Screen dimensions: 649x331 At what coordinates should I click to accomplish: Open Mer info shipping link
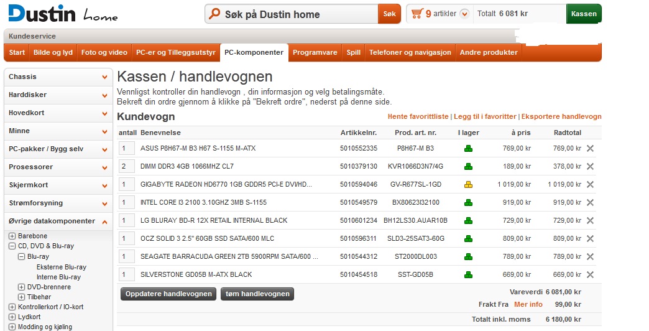pos(528,304)
